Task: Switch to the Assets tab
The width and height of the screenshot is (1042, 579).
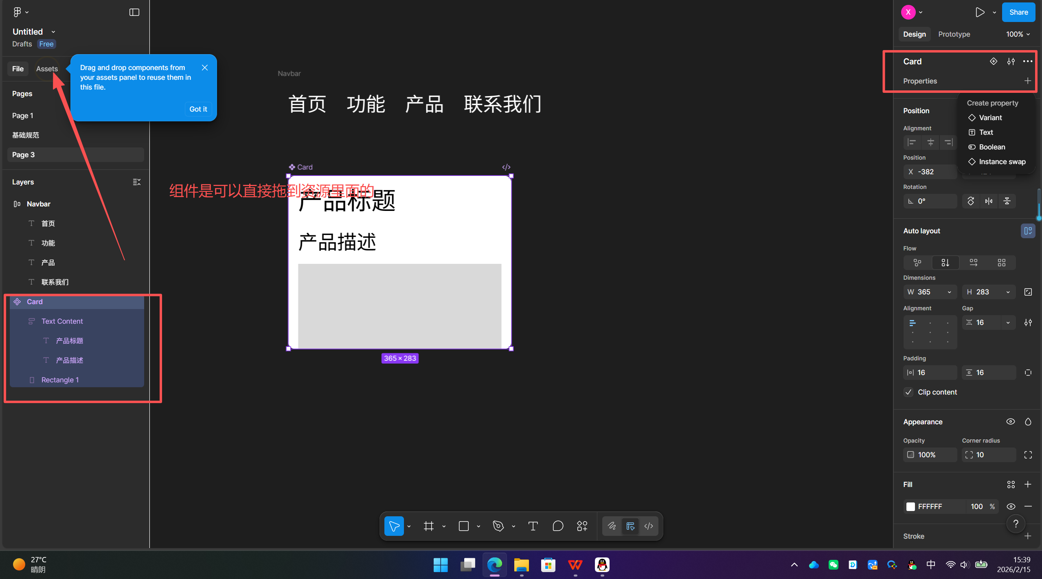Action: 47,68
